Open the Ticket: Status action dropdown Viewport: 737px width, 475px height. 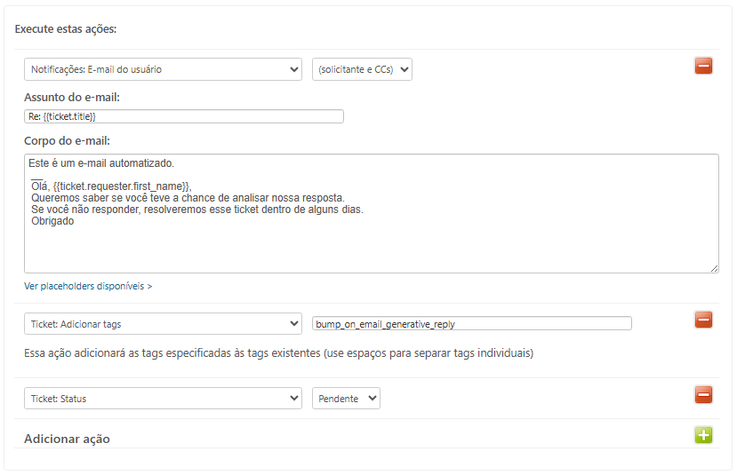tap(163, 399)
